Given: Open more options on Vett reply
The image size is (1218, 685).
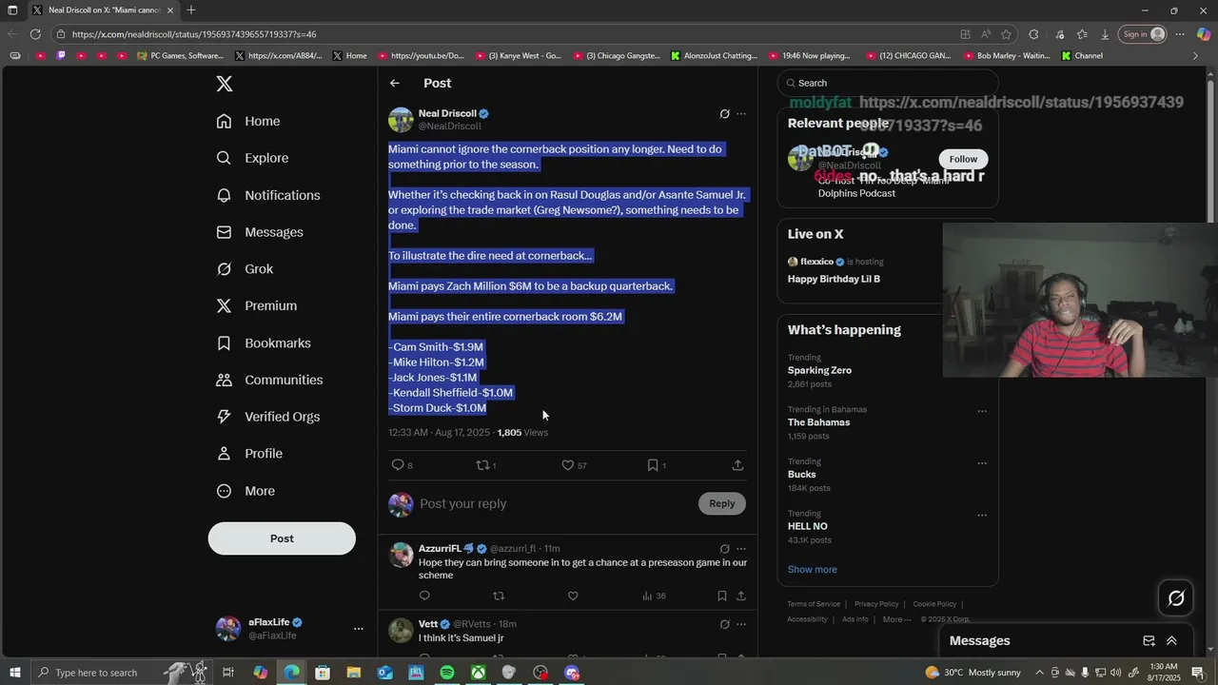Looking at the screenshot, I should pyautogui.click(x=741, y=624).
